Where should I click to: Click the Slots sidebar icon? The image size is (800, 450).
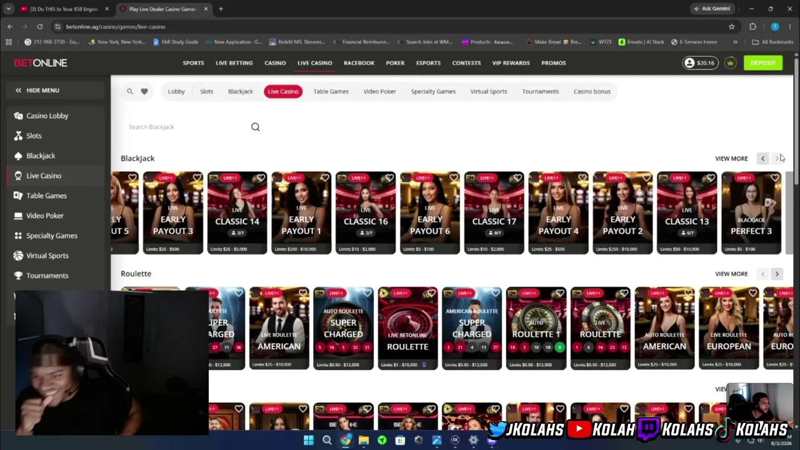pos(18,136)
